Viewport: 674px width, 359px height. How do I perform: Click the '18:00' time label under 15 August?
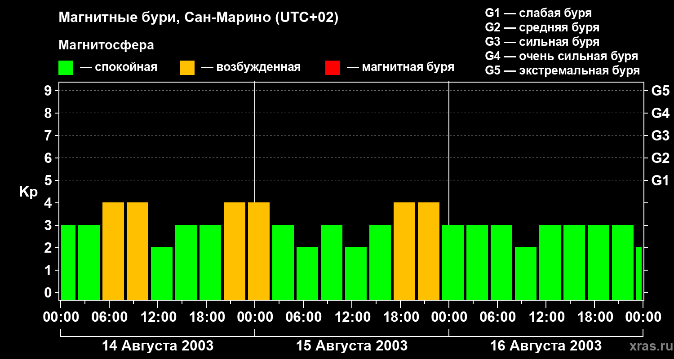pos(400,317)
